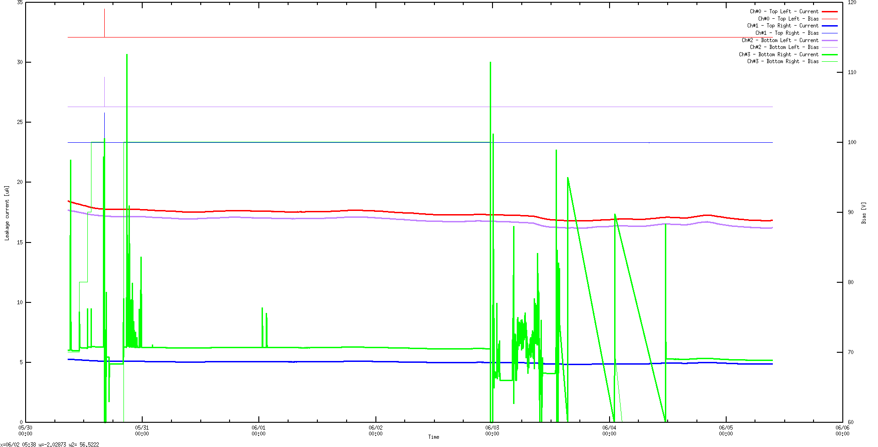Click the coordinate readout text at bottom left
878x447 pixels.
(50, 444)
